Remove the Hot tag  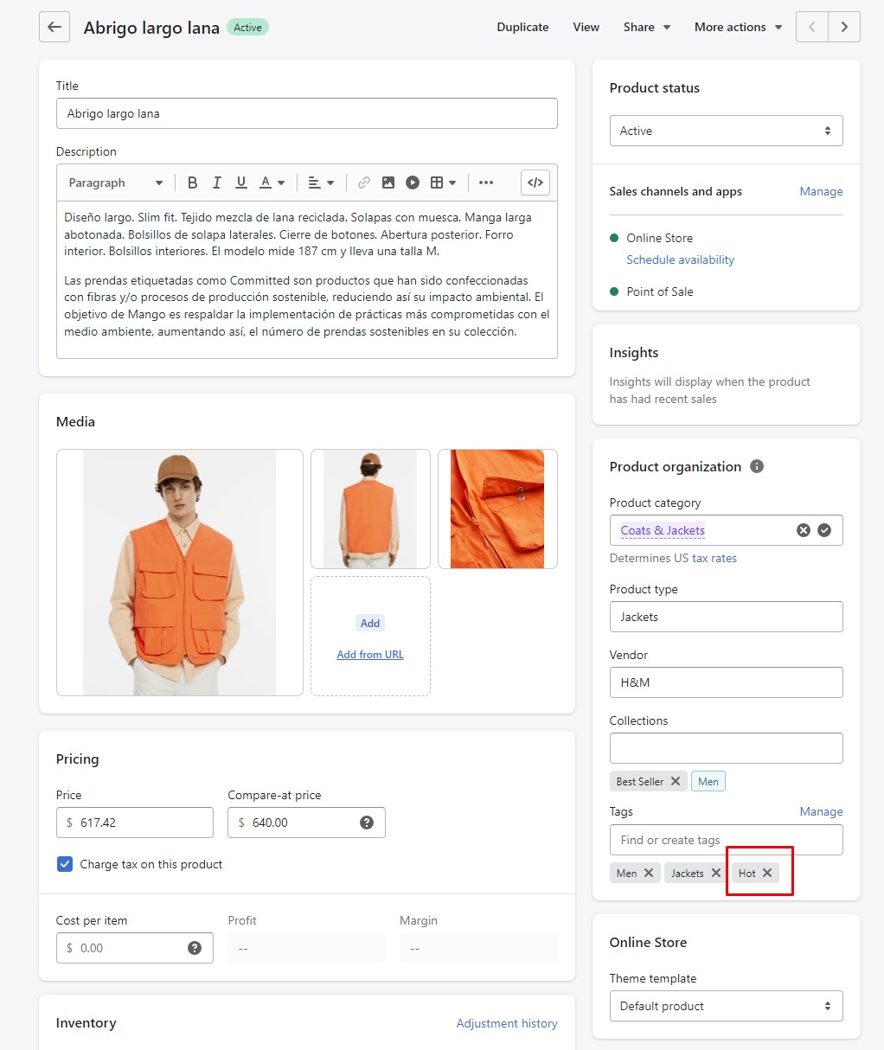(x=767, y=873)
